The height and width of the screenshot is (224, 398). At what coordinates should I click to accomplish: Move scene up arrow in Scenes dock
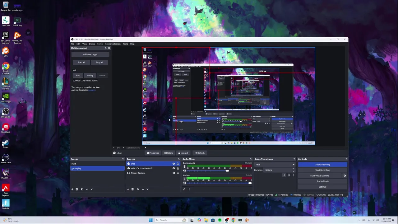point(87,189)
